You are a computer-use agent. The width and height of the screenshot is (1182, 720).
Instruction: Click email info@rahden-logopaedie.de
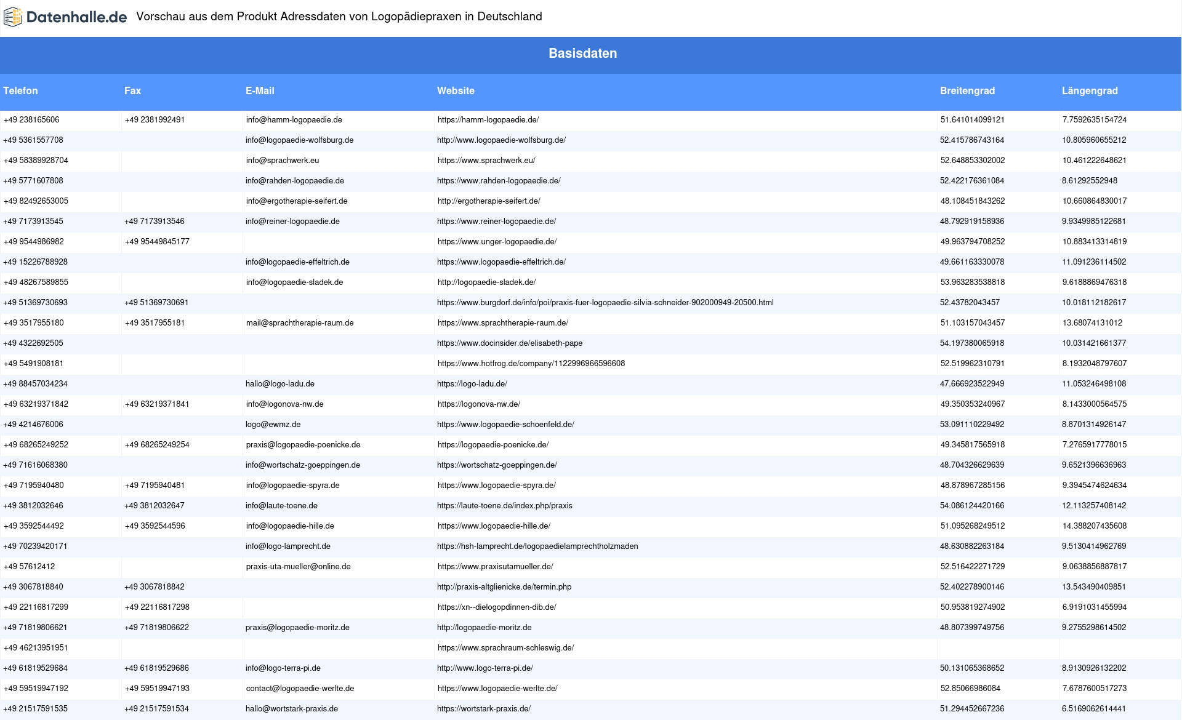tap(294, 181)
